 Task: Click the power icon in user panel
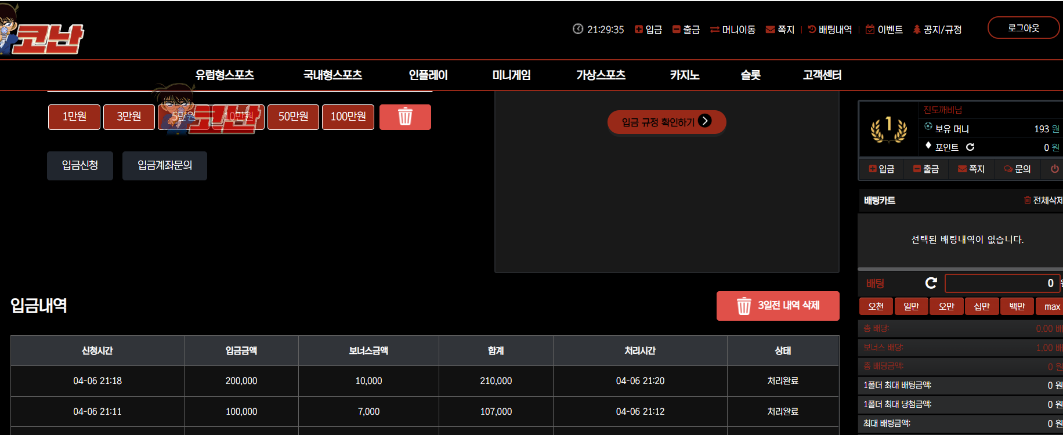point(1055,169)
